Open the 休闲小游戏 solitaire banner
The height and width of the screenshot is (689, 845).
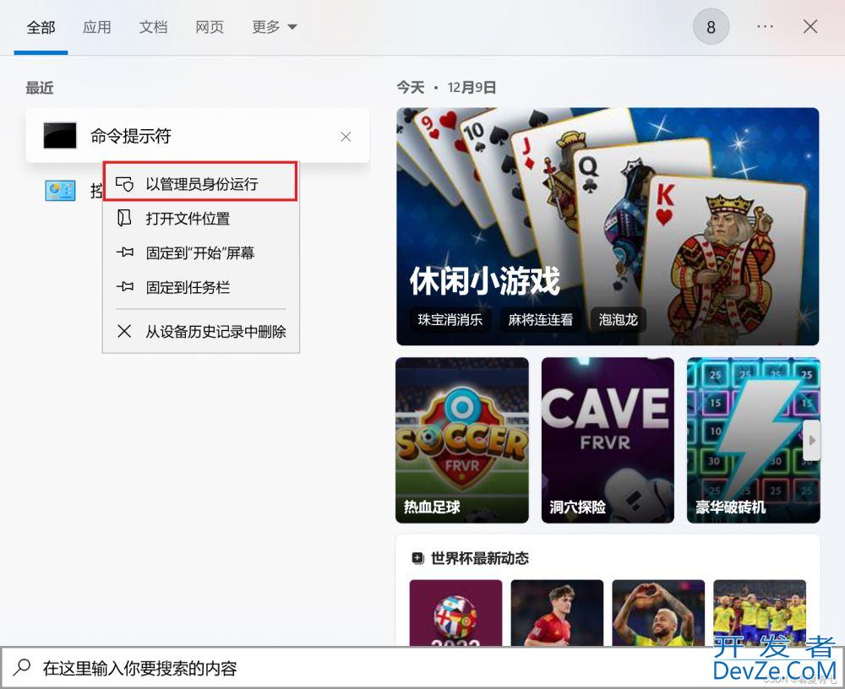[x=608, y=226]
